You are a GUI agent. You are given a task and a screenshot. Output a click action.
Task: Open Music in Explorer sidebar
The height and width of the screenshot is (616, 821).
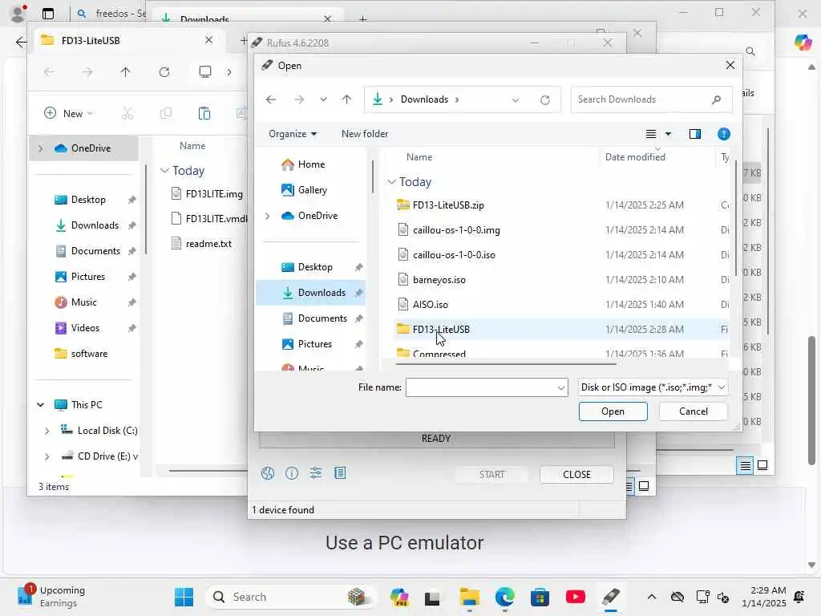(76, 302)
